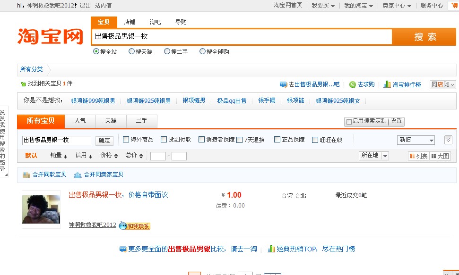Open seller 神啊救救我吧2012 profile link
The image size is (459, 275).
tap(93, 225)
